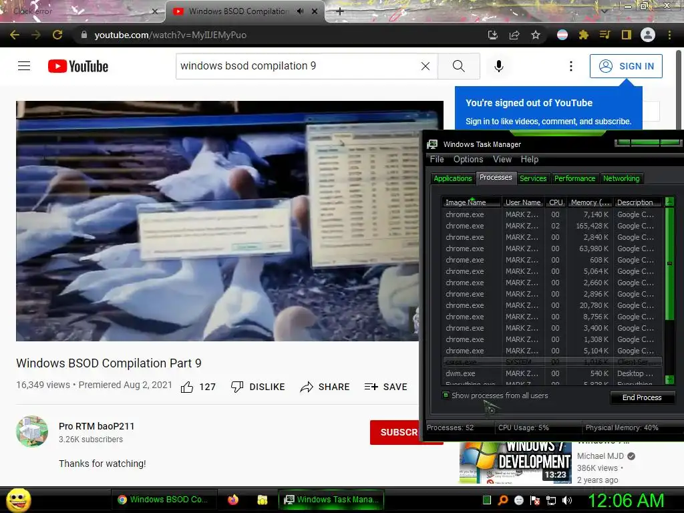The width and height of the screenshot is (684, 513).
Task: Like the video with thumbs-up icon
Action: [187, 387]
